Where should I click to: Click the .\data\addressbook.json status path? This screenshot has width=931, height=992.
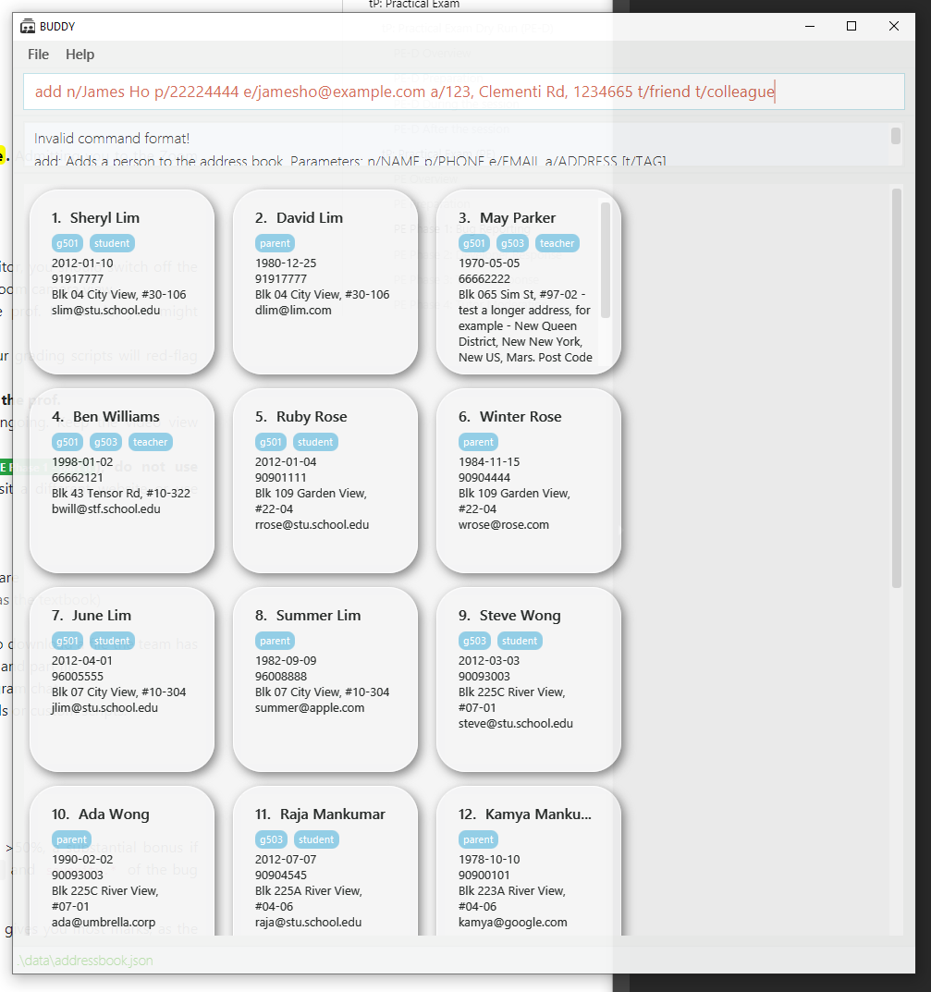[85, 960]
